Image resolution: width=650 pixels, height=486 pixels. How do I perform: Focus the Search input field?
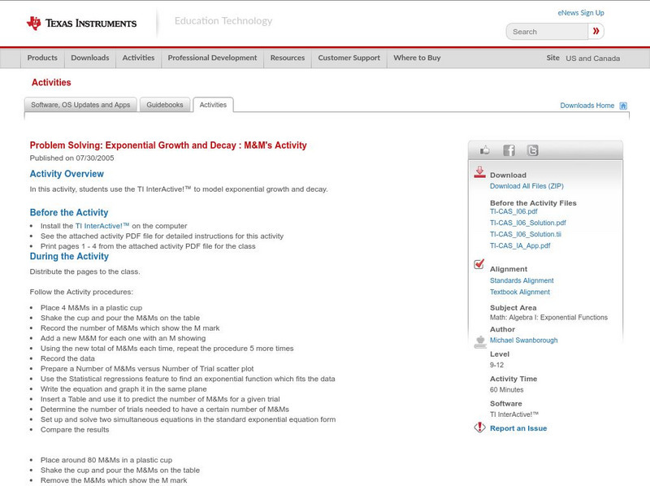click(x=547, y=32)
